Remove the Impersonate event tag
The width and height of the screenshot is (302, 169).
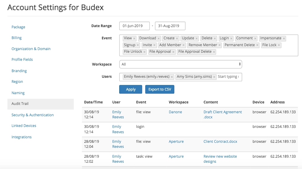(x=284, y=38)
